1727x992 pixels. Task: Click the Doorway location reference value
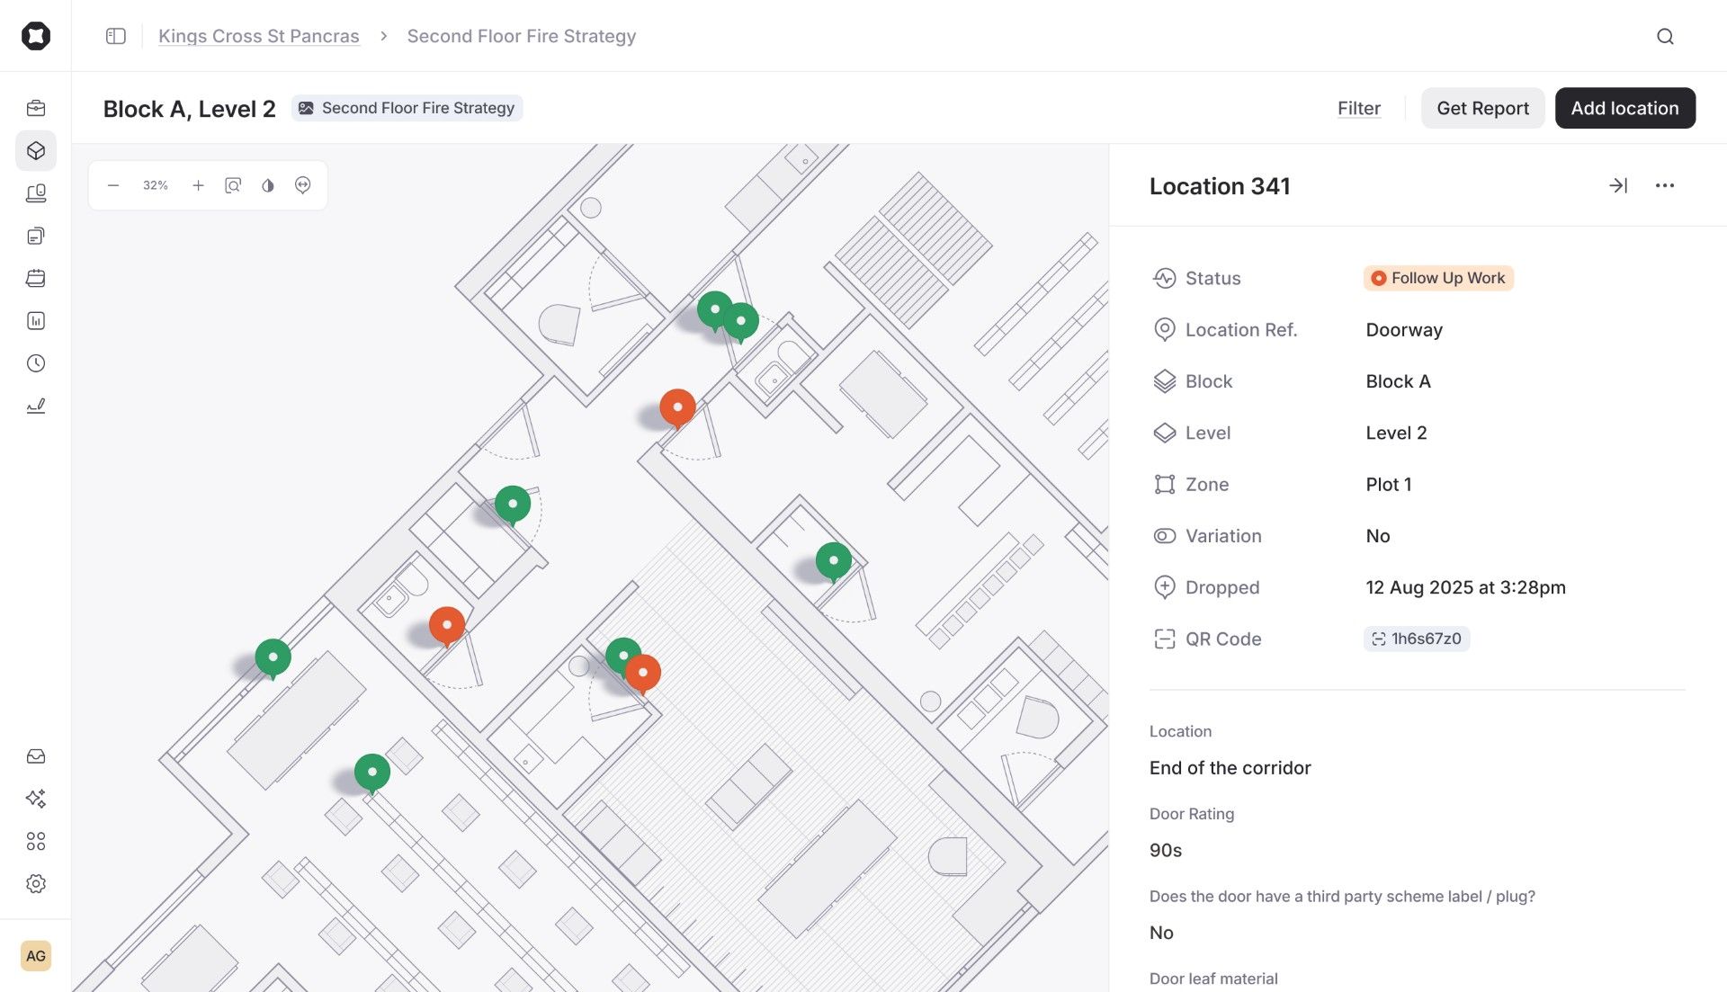pyautogui.click(x=1404, y=330)
